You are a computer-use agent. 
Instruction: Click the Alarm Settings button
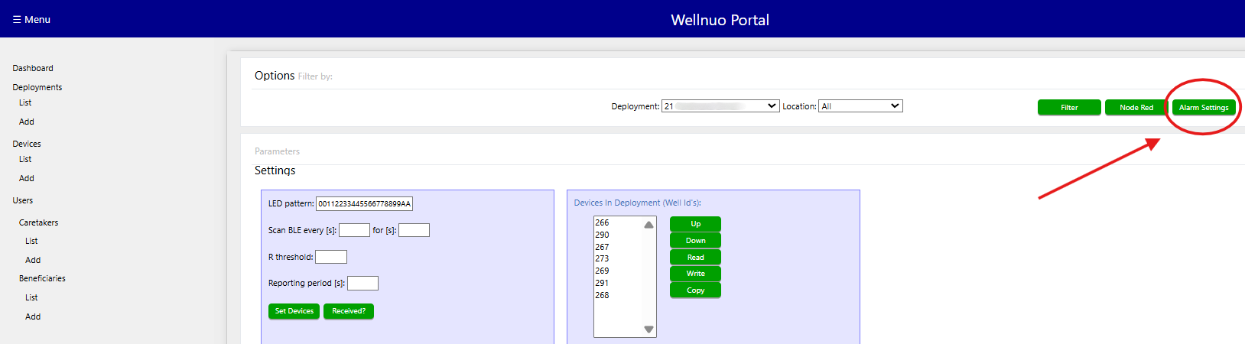pyautogui.click(x=1203, y=108)
